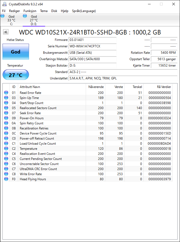Click the previous disk arrow button

[x=6, y=32]
